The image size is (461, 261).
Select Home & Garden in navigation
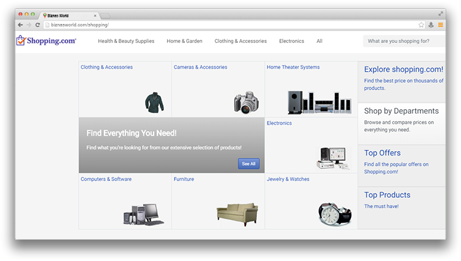[184, 41]
